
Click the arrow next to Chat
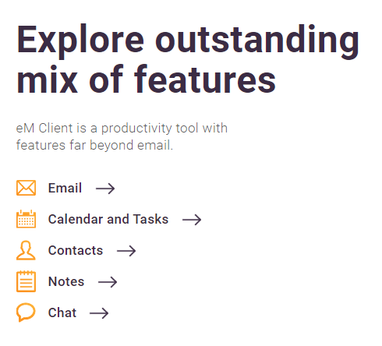[99, 313]
